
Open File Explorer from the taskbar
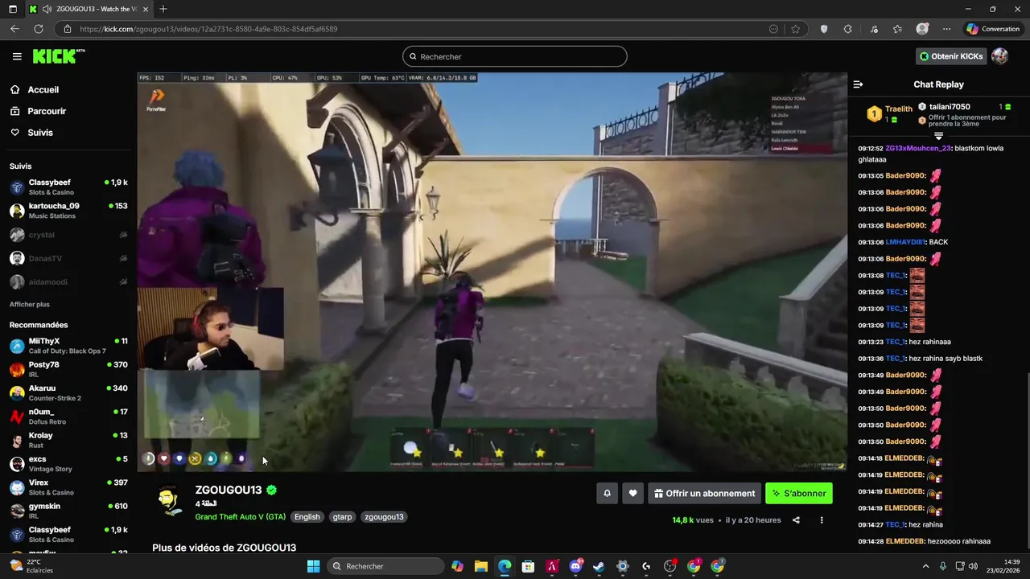(x=480, y=566)
